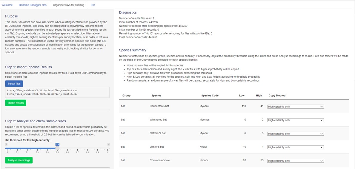Click the selected csv file paths box
Viewport: 355px width, 169px height.
[57, 92]
